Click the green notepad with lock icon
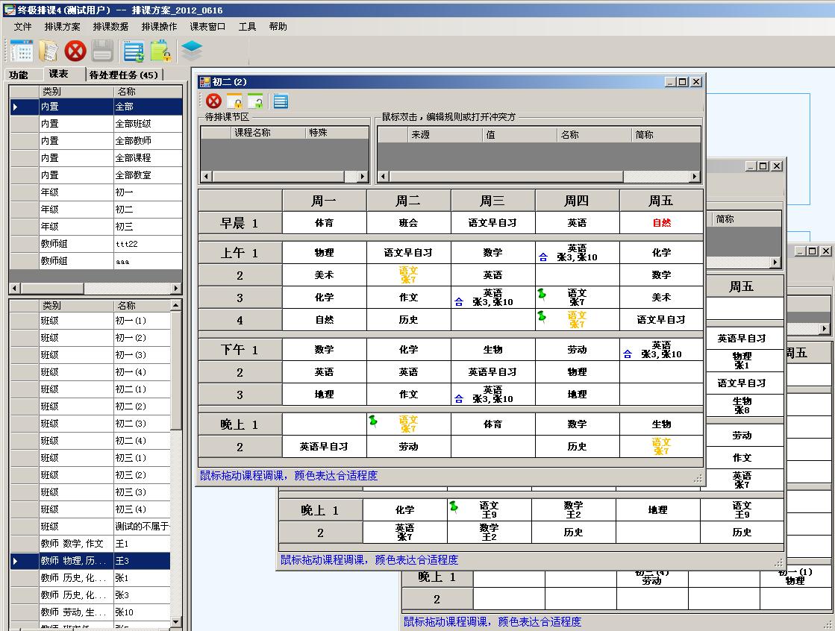This screenshot has width=835, height=631. (160, 51)
